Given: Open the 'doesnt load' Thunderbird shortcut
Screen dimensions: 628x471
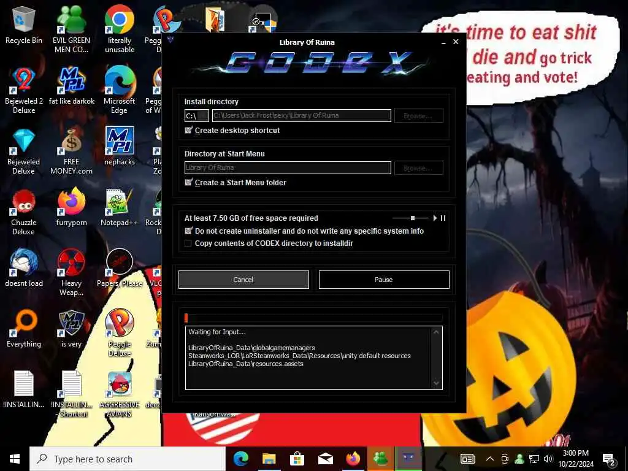Looking at the screenshot, I should [x=24, y=269].
